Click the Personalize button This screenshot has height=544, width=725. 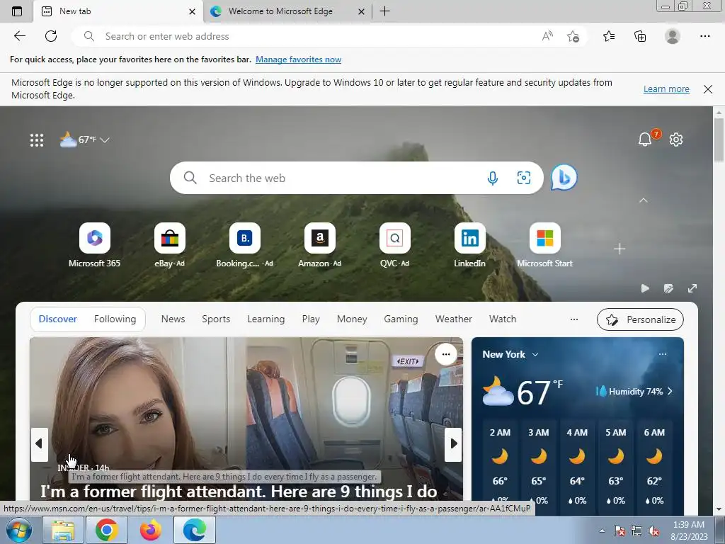point(640,319)
